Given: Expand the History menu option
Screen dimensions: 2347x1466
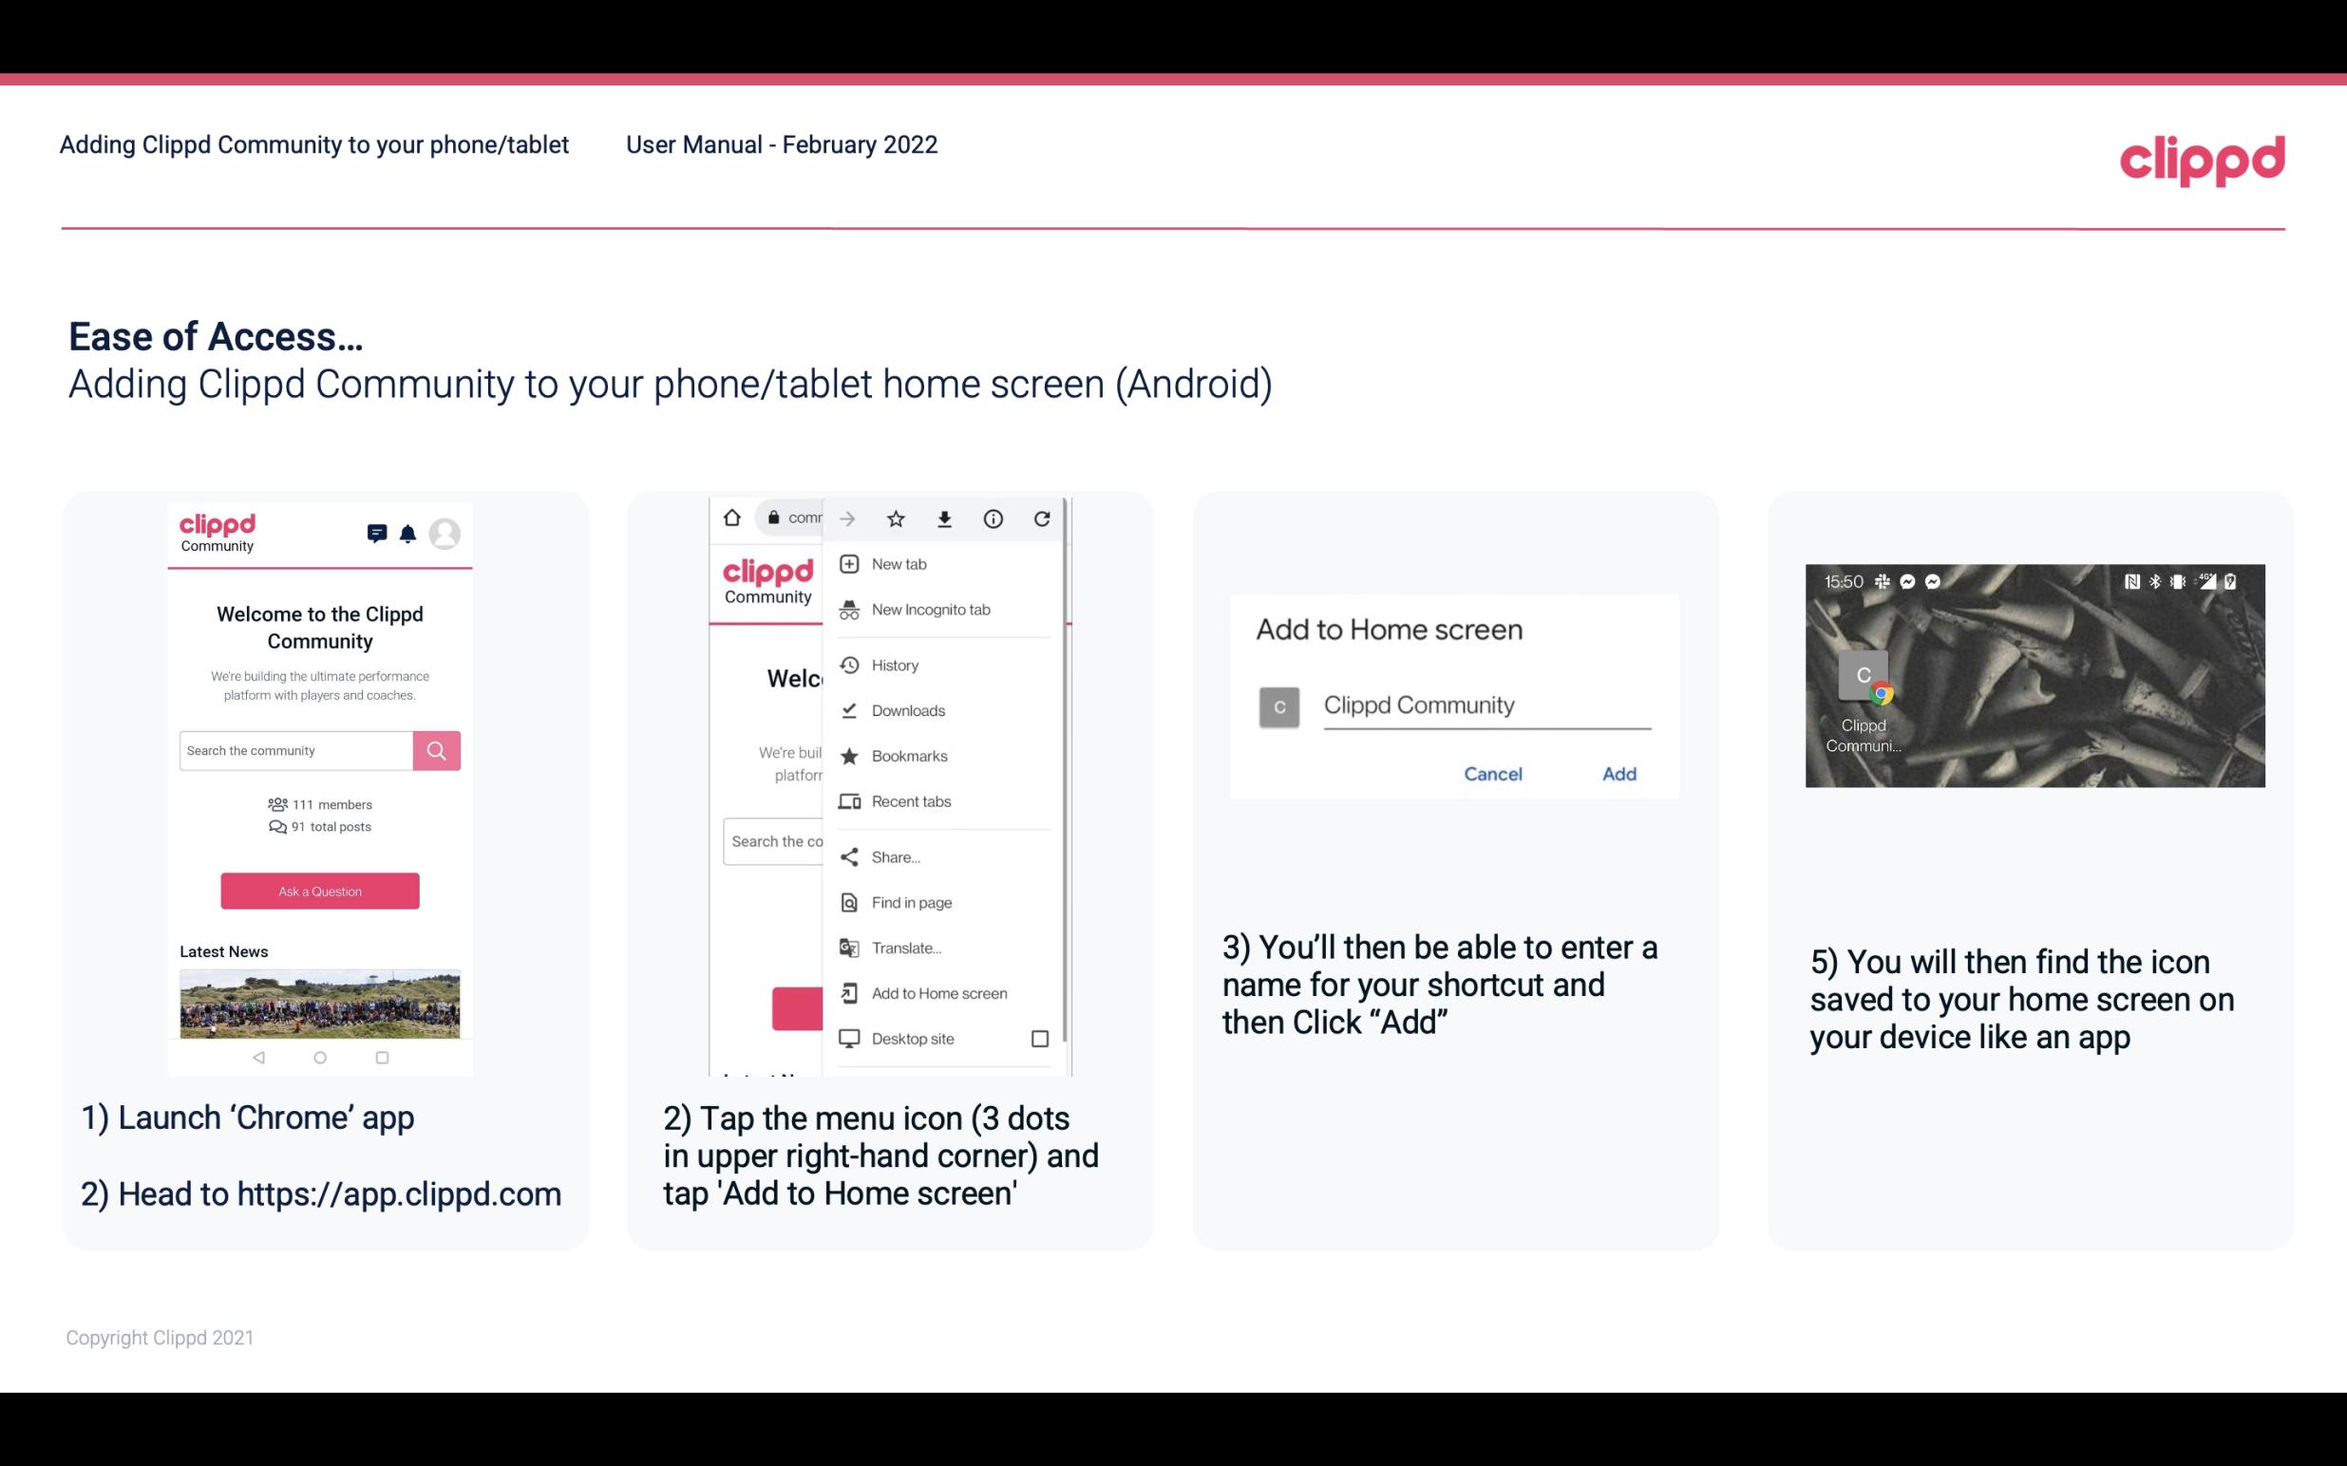Looking at the screenshot, I should point(896,664).
